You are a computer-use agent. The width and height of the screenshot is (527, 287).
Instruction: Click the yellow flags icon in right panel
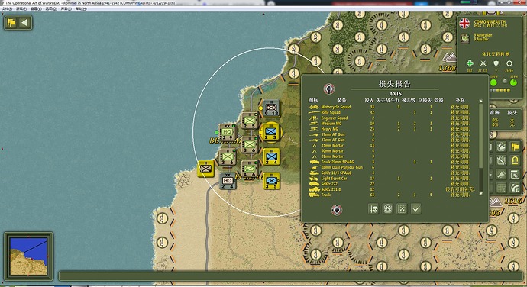coord(515,147)
